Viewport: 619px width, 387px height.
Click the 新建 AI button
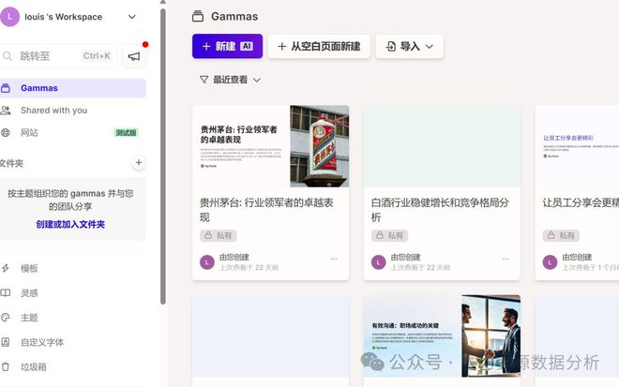coord(227,46)
